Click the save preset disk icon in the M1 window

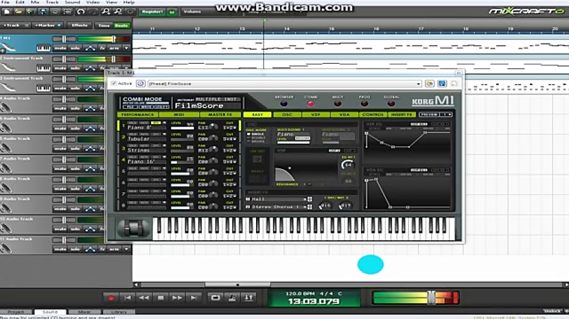[x=442, y=84]
